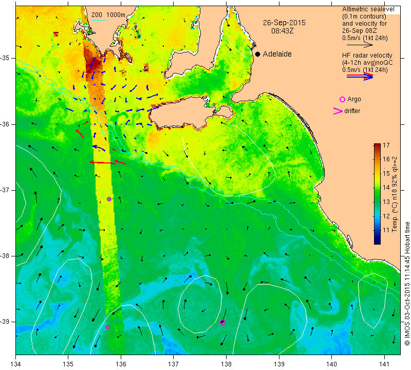Click the longitude axis label '136'
Image resolution: width=411 pixels, height=370 pixels.
click(x=121, y=364)
